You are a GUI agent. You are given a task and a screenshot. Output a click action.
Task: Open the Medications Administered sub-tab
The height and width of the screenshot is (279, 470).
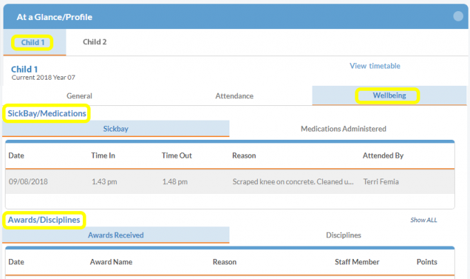343,129
